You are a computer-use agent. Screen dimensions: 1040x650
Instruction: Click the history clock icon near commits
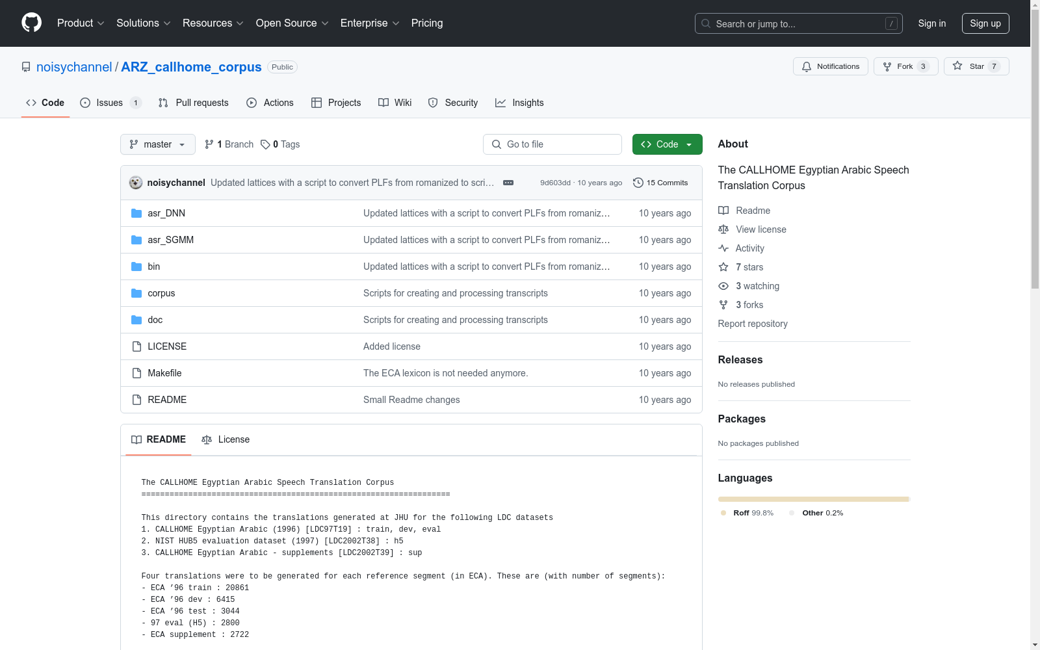pos(638,183)
